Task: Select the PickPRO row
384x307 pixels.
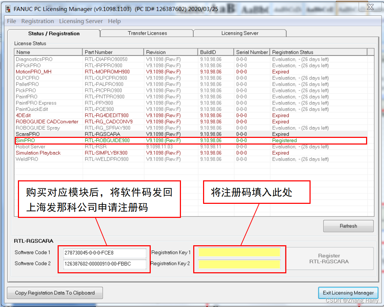Action: click(x=191, y=91)
